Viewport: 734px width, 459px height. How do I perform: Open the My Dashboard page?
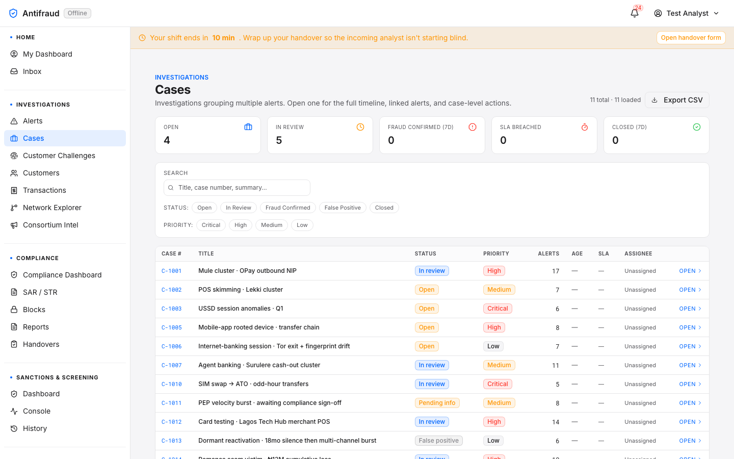(x=65, y=54)
